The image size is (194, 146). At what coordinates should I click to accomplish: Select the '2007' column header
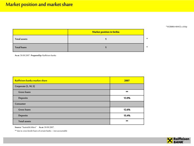pyautogui.click(x=127, y=81)
